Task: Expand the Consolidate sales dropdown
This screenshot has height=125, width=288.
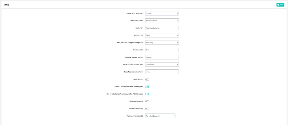Action: pyautogui.click(x=162, y=21)
